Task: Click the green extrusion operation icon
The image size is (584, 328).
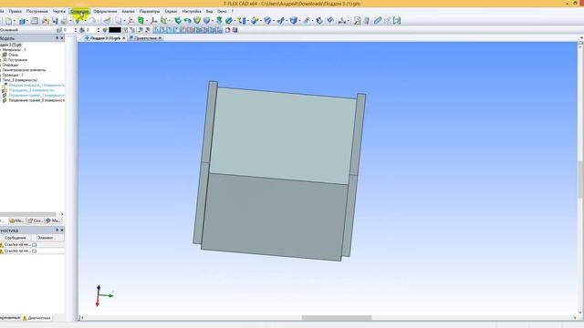Action: (x=178, y=21)
